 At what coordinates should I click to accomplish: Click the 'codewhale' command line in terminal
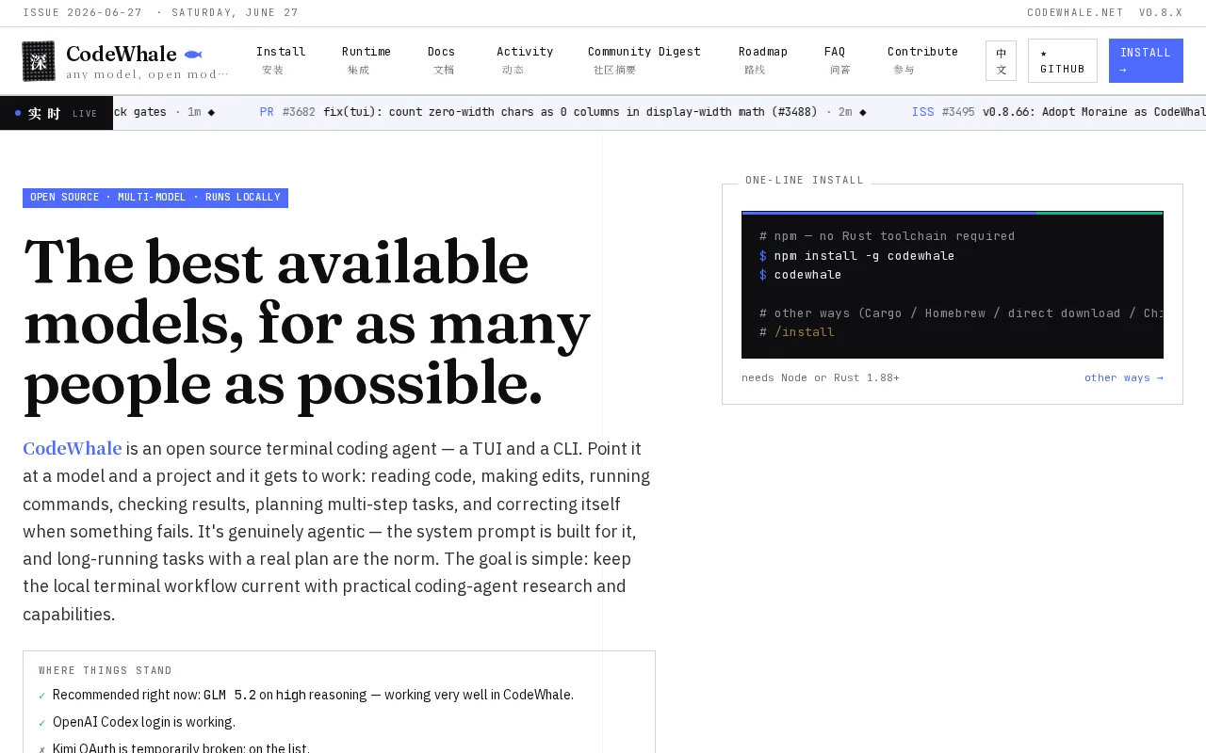(x=807, y=275)
